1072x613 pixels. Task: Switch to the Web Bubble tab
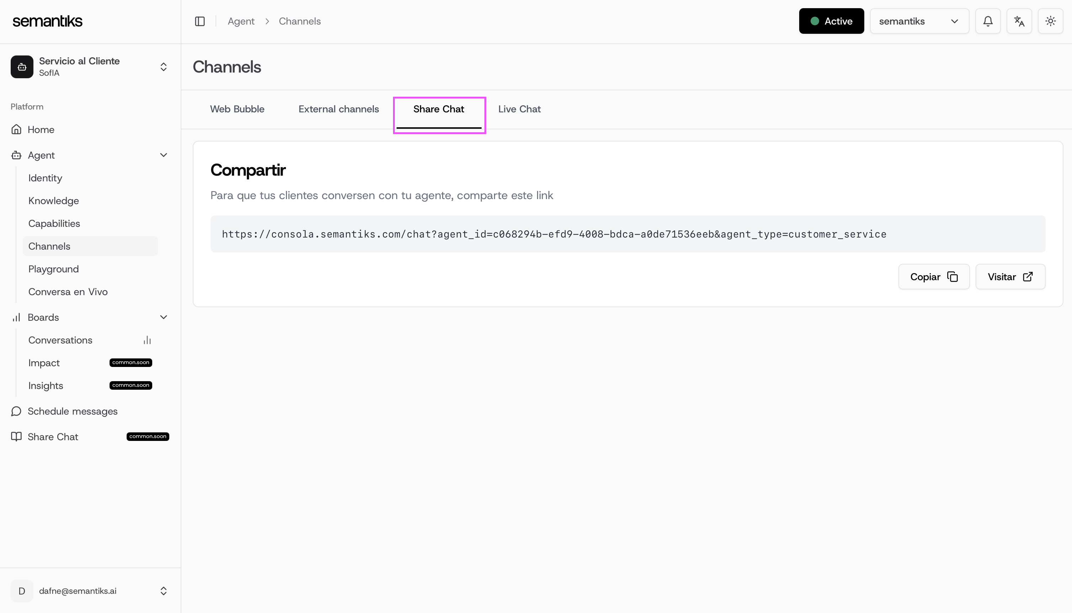pyautogui.click(x=237, y=109)
